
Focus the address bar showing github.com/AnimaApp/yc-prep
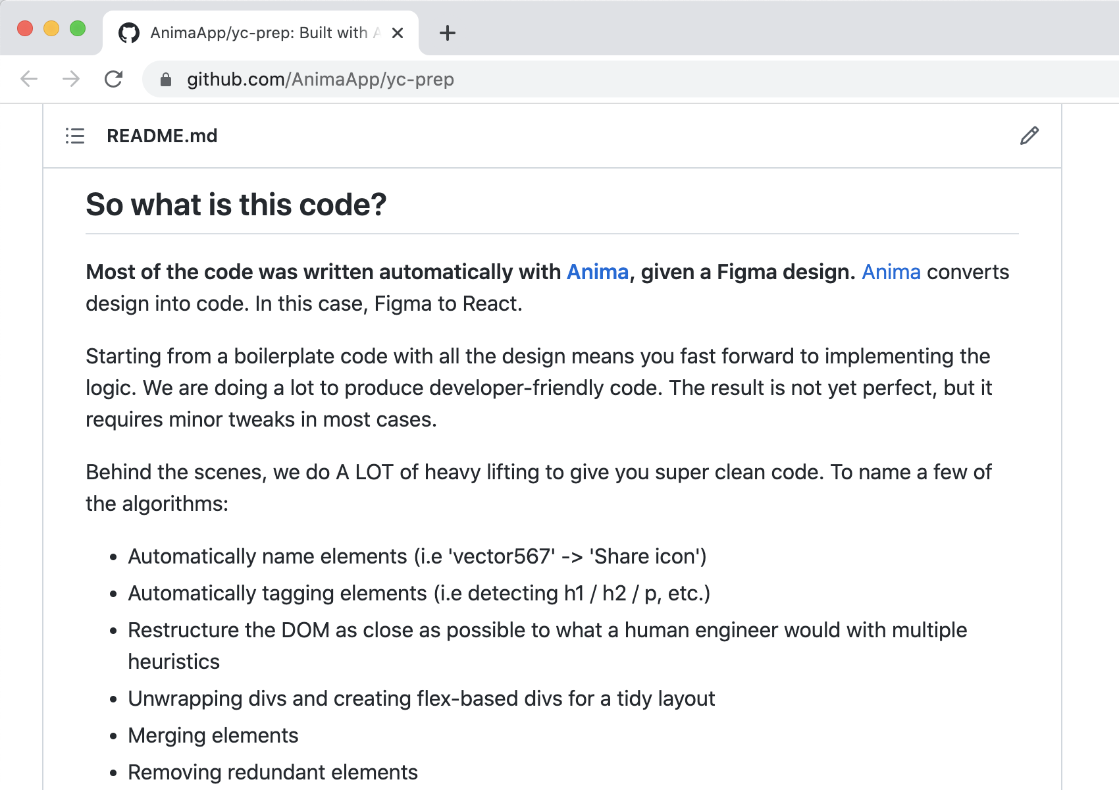point(632,79)
